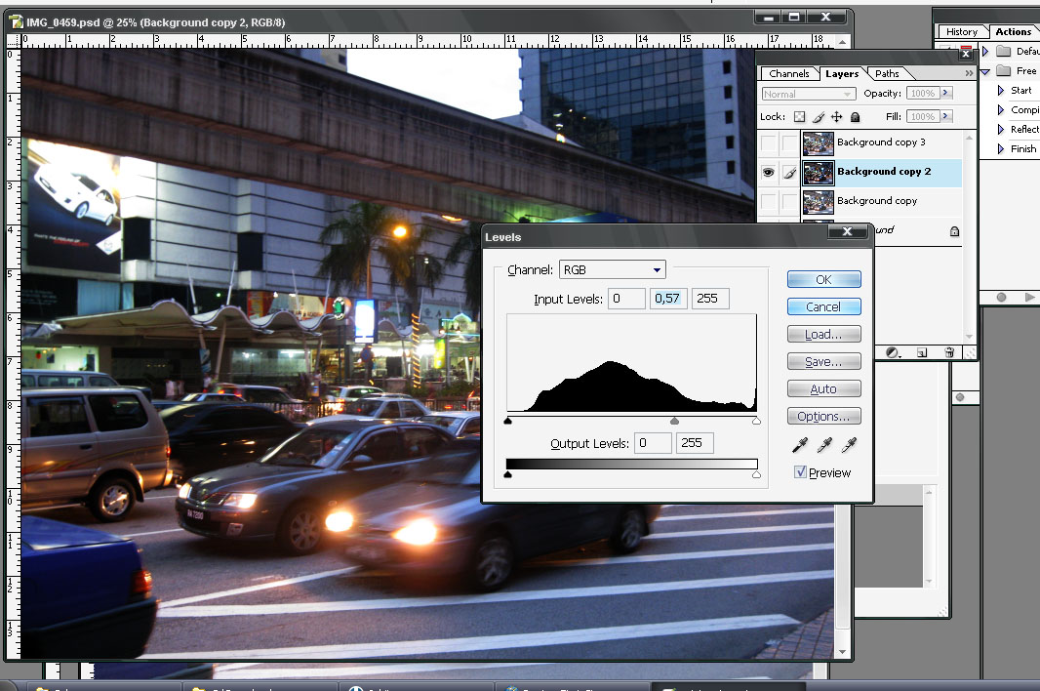Show the Background copy 3 layer
The image size is (1040, 691).
click(x=768, y=142)
